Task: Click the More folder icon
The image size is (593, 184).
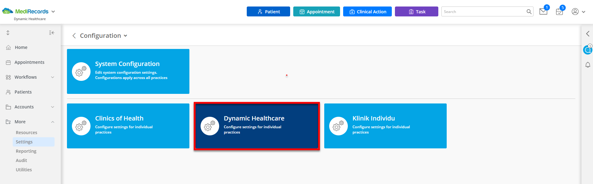Action: click(8, 122)
